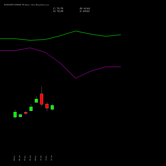Select the 06 Jan date label

point(20,158)
